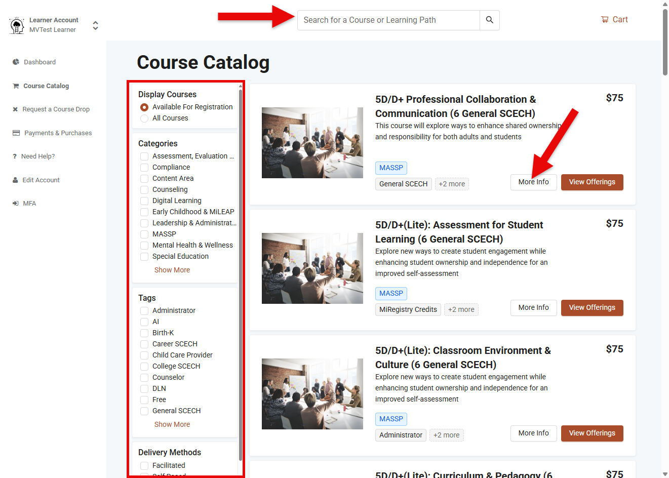Click More Info for Assessment for Student Learning
This screenshot has height=478, width=669.
pos(534,308)
